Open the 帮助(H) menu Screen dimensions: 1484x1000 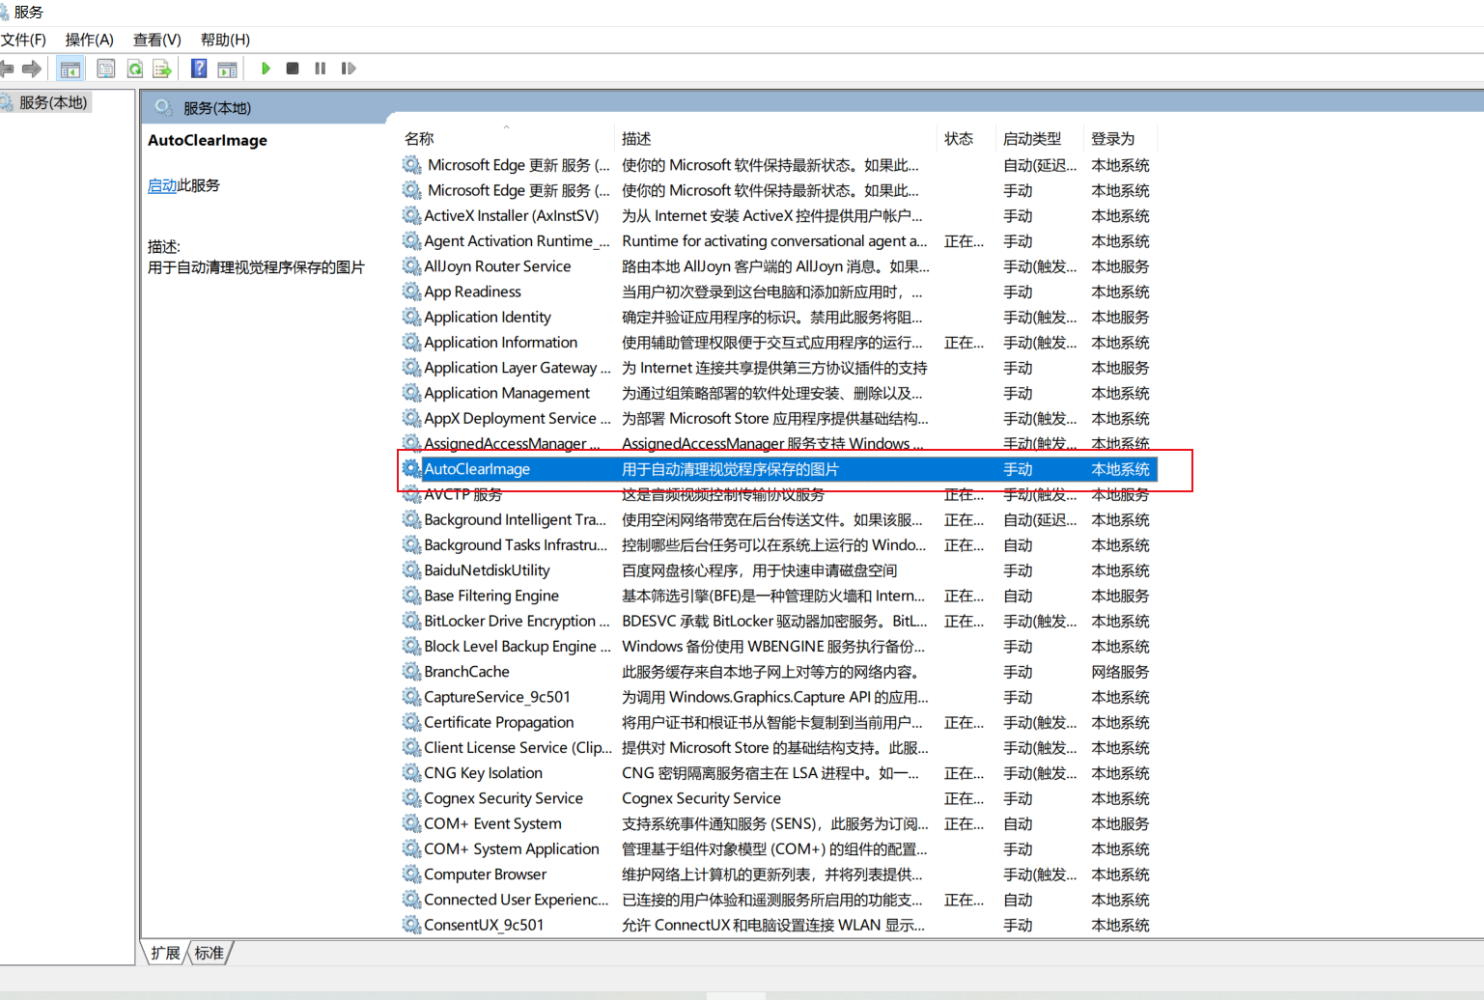225,40
